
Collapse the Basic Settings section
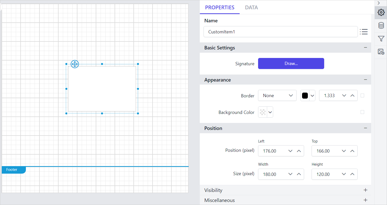(x=365, y=47)
